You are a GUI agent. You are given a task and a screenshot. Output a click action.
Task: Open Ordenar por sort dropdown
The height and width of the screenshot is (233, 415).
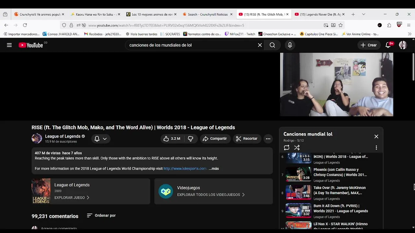101,216
